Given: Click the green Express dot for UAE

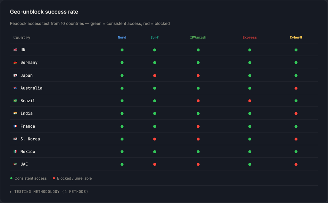Looking at the screenshot, I should click(250, 165).
